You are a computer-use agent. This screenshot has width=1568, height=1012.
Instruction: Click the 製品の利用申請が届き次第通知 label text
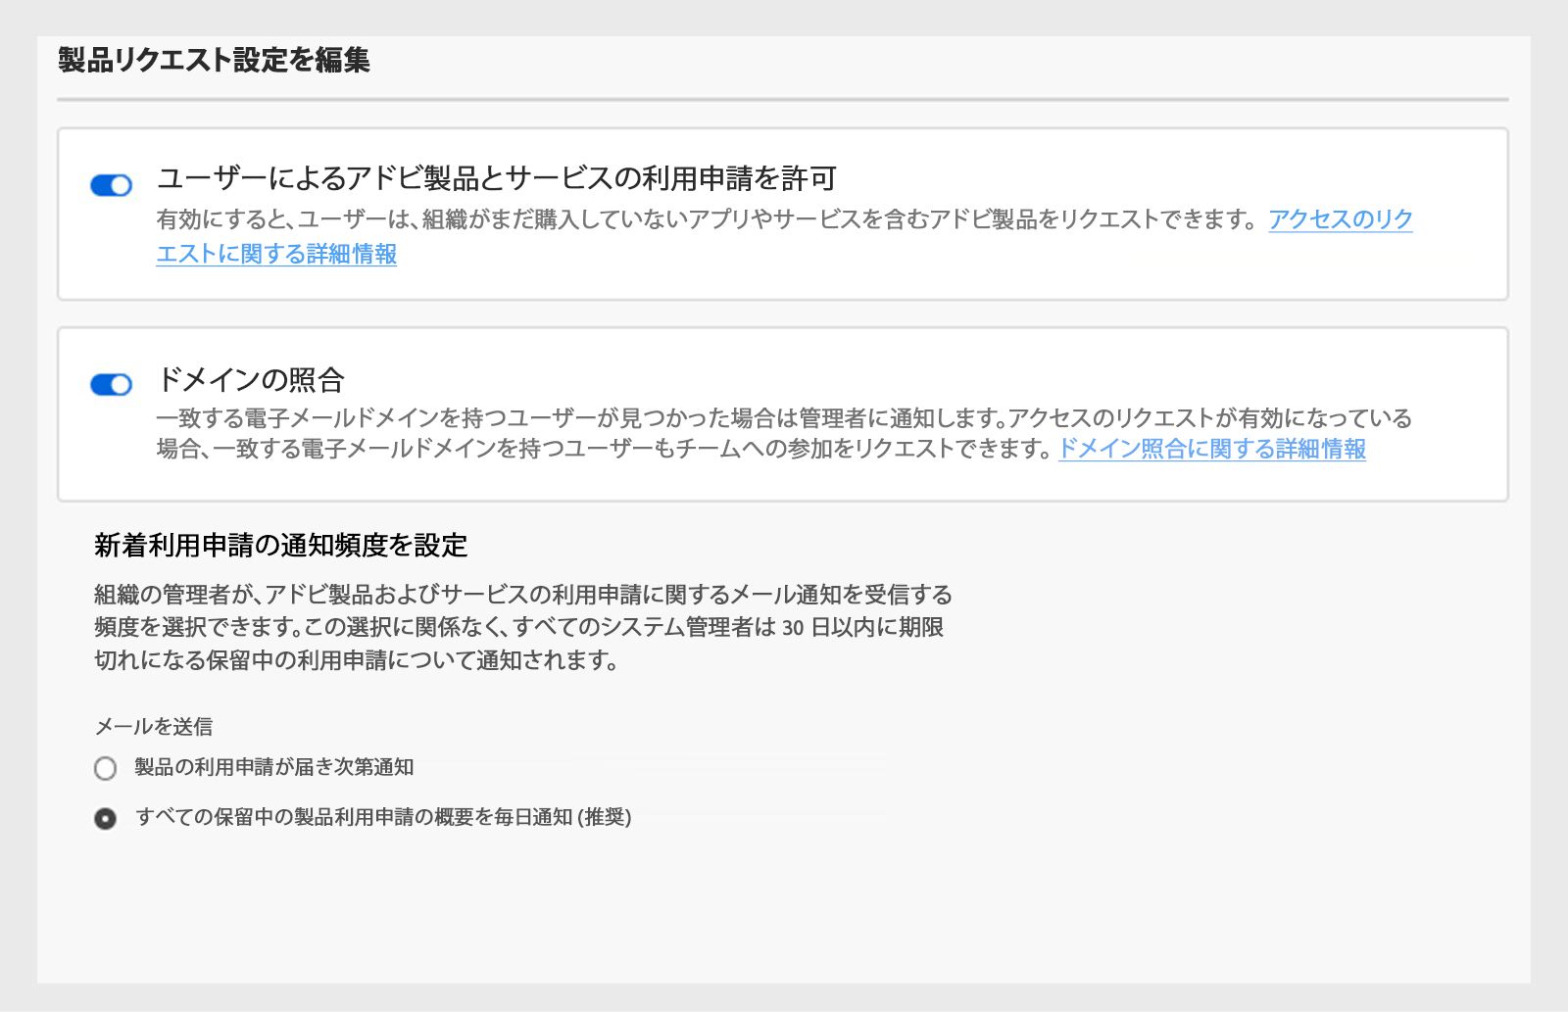273,767
